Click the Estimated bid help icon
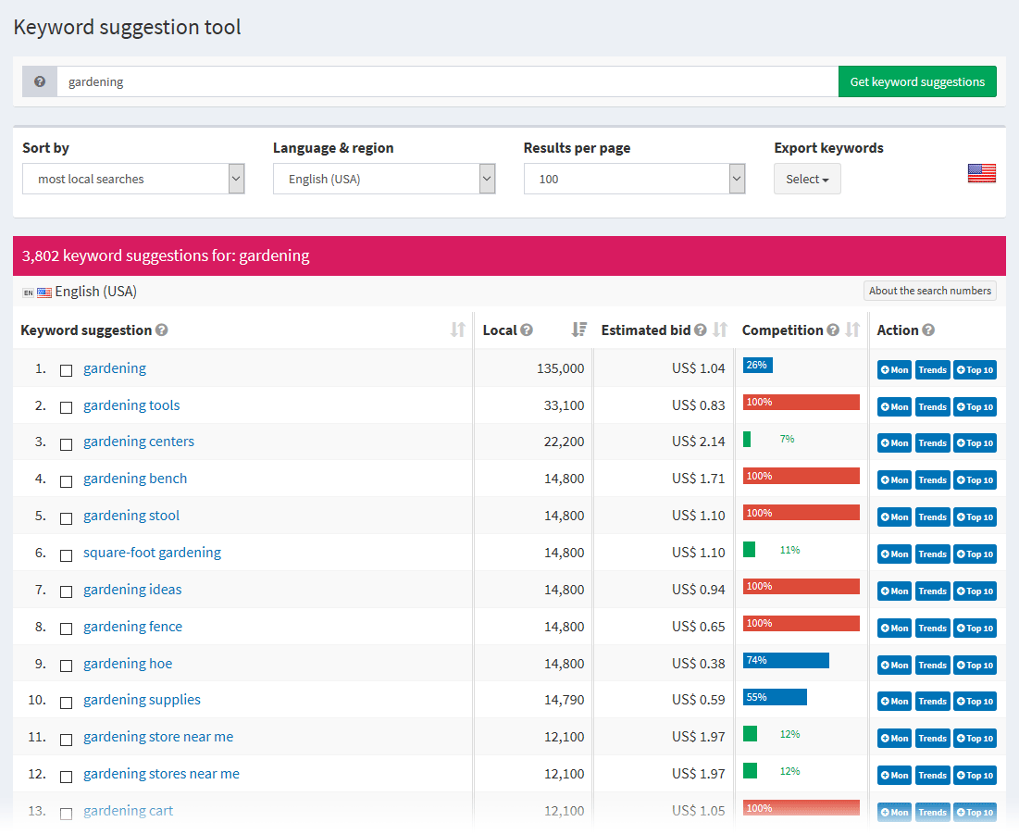Image resolution: width=1019 pixels, height=834 pixels. [701, 329]
